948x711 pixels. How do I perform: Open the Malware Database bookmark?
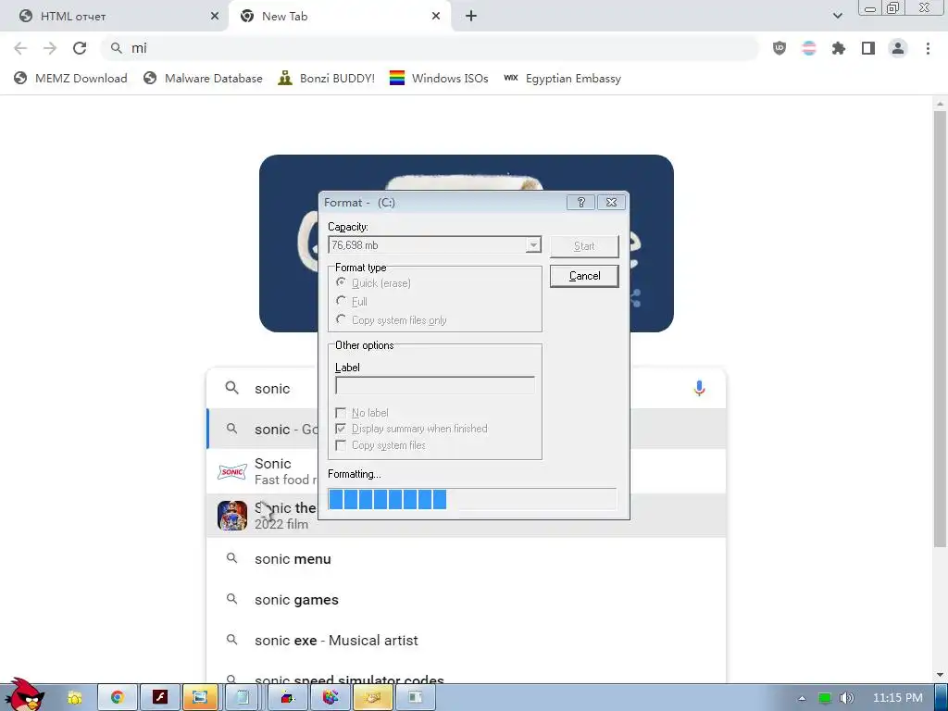[x=203, y=78]
